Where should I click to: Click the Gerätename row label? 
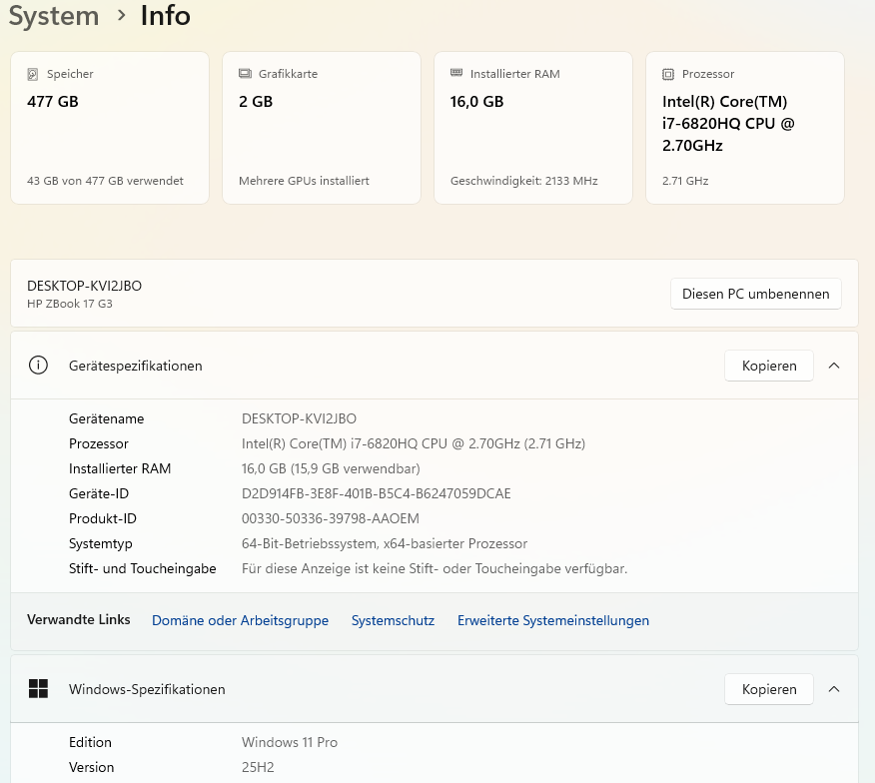coord(107,418)
